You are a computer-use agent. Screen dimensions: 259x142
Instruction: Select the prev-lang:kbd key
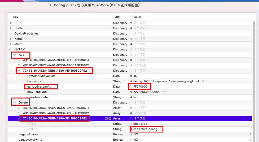tap(37, 92)
